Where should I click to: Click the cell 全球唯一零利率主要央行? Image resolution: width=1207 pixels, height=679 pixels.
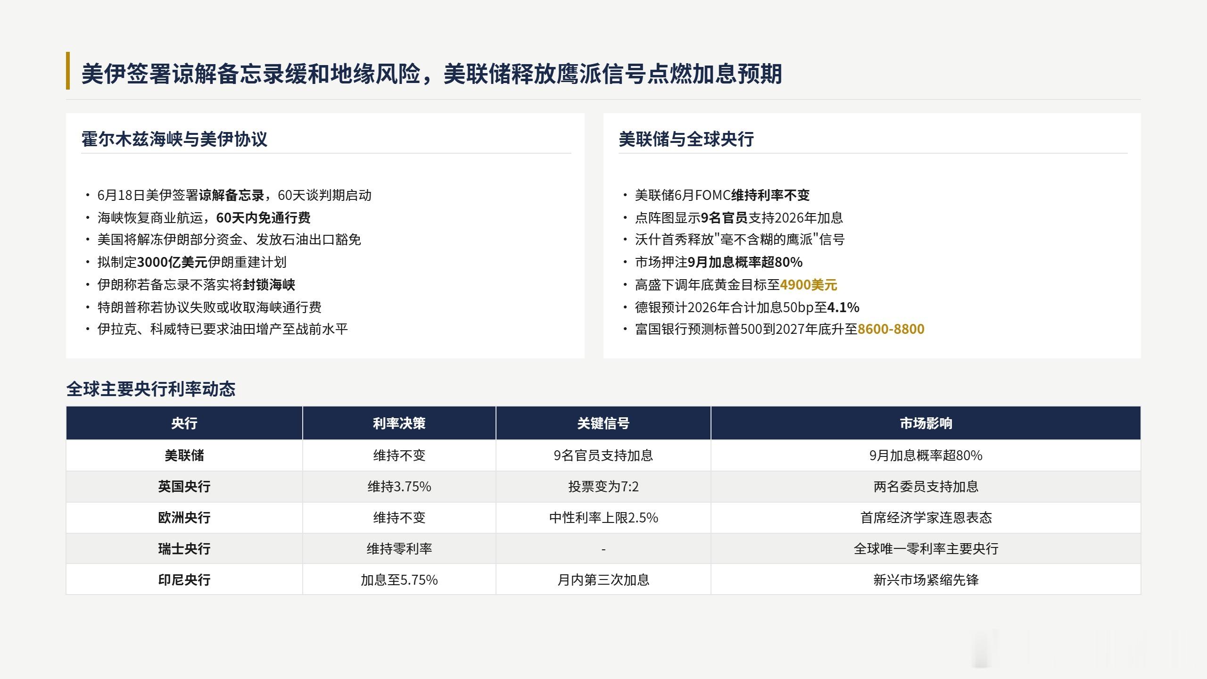(x=926, y=549)
